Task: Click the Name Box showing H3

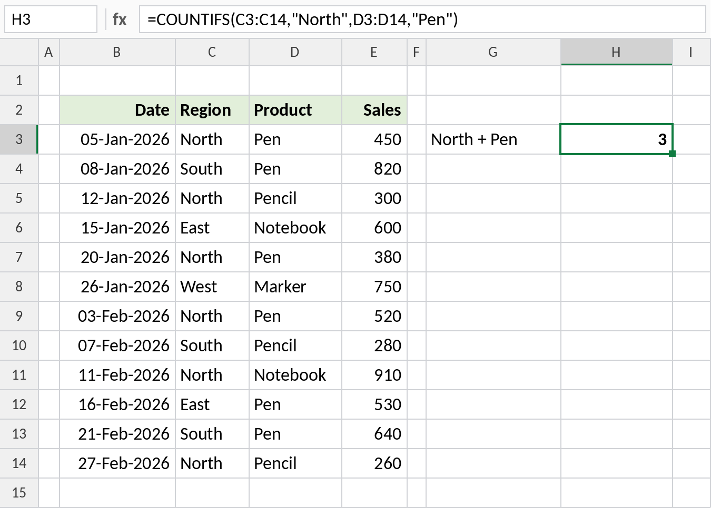Action: (x=51, y=19)
